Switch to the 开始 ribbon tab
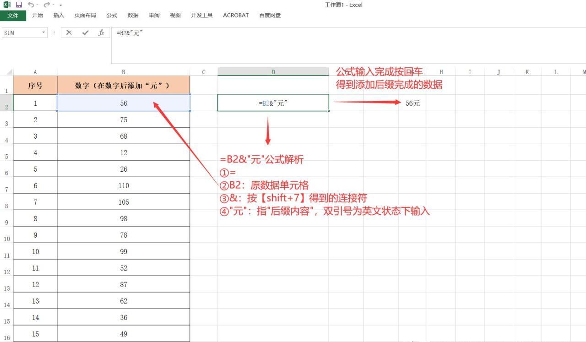Screen dimensions: 586x342 pyautogui.click(x=38, y=15)
